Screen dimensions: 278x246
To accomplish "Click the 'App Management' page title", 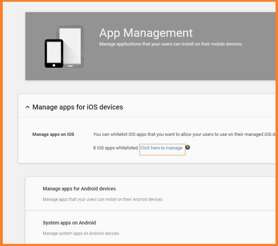I will coord(146,33).
